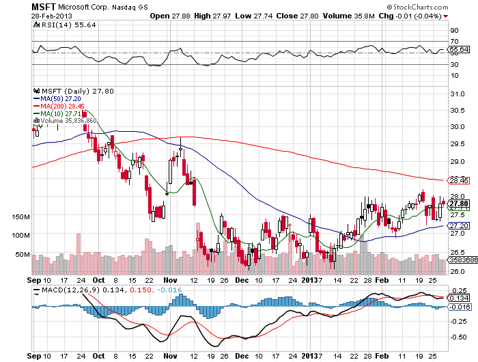Click the Volume legend bar icon
This screenshot has width=478, height=362.
coord(36,121)
